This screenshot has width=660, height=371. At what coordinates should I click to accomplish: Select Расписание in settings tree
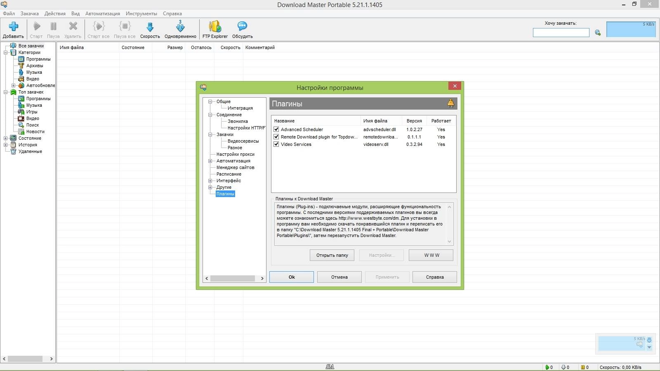point(229,174)
